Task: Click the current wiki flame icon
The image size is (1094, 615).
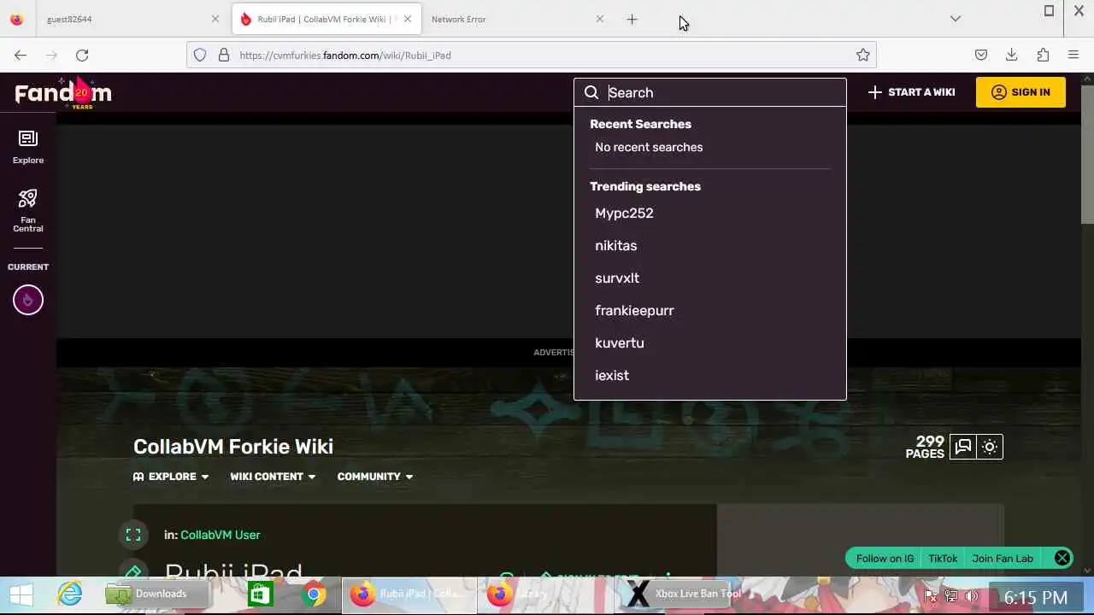Action: click(x=27, y=300)
